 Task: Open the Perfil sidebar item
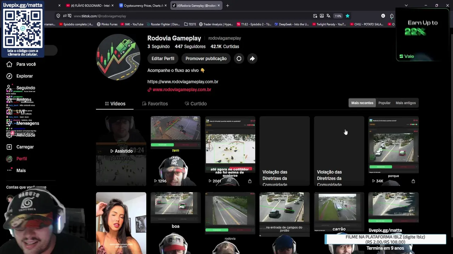click(17, 159)
